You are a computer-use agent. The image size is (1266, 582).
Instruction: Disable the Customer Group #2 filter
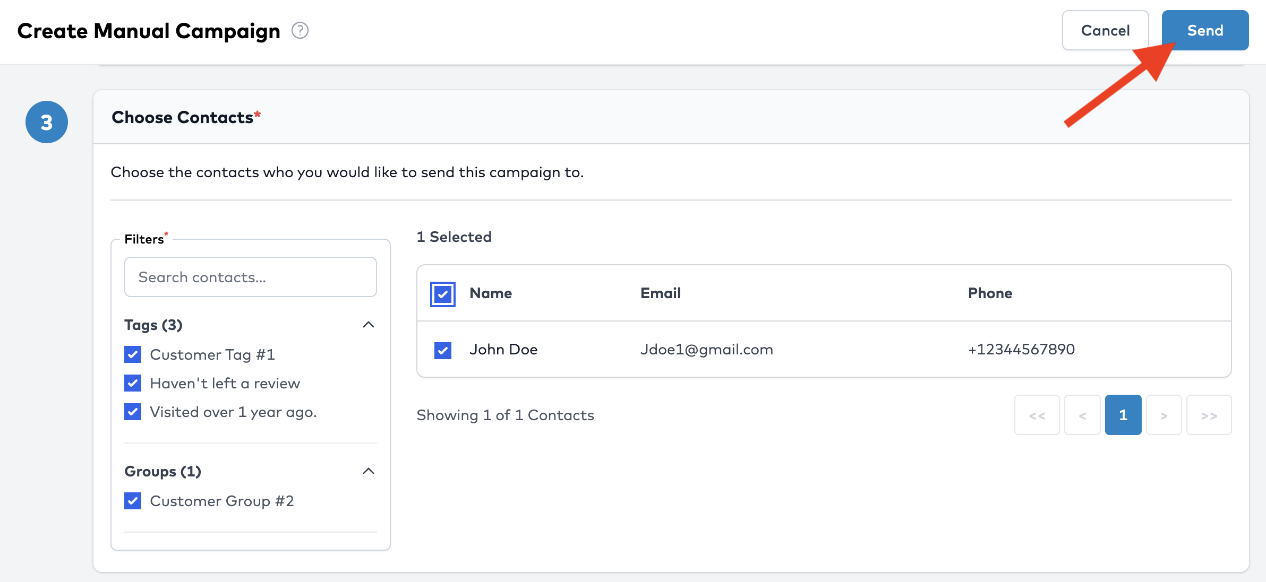pyautogui.click(x=133, y=501)
